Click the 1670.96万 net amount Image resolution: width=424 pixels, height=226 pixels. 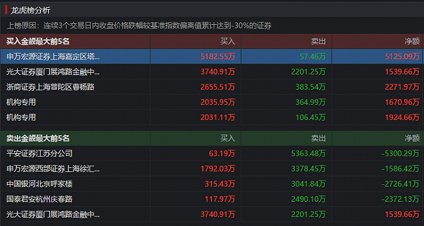(x=402, y=102)
